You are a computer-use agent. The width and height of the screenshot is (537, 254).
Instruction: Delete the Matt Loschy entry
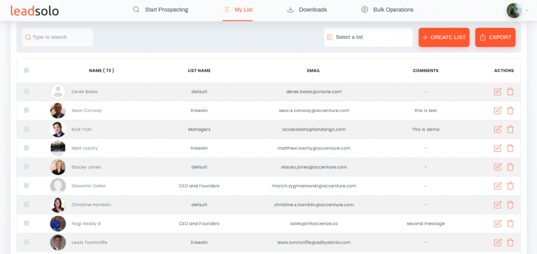[x=510, y=148]
